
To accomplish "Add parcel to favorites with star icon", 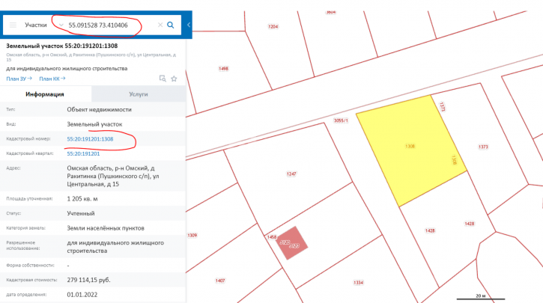I will 174,79.
